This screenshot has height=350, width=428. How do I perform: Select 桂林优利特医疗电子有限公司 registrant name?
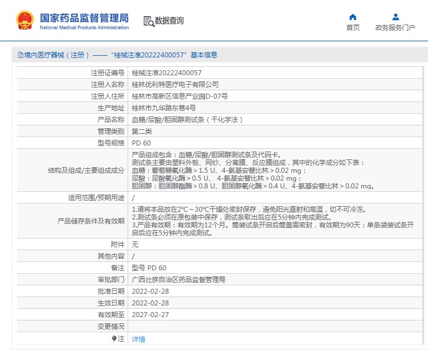pyautogui.click(x=175, y=85)
